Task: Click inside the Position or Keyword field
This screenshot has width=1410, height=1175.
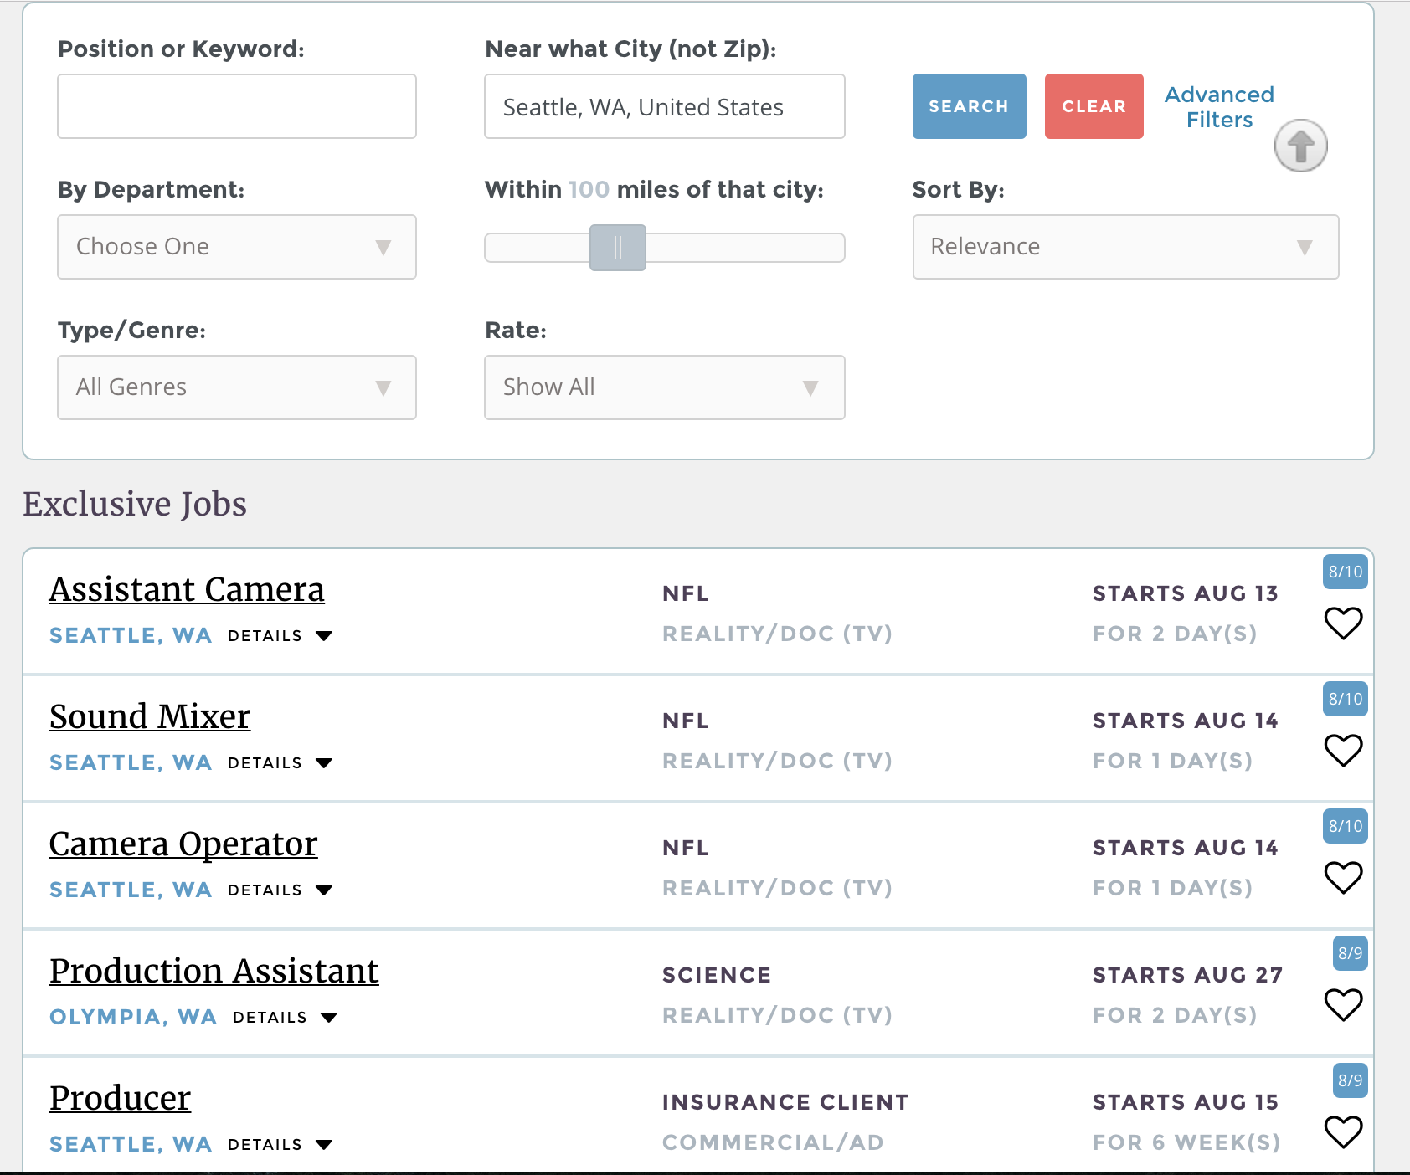Action: 237,106
